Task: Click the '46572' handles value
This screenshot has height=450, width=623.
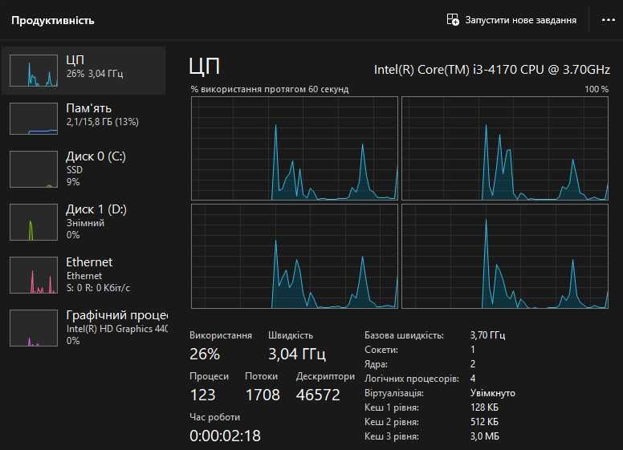Action: point(318,395)
